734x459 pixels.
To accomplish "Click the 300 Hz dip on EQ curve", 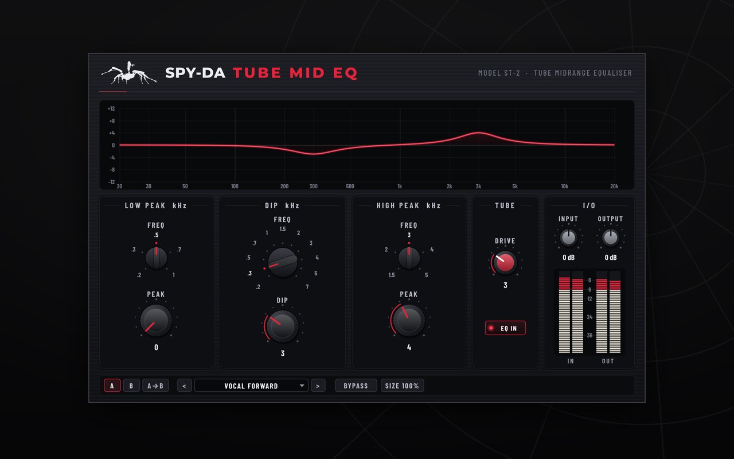I will (x=314, y=154).
